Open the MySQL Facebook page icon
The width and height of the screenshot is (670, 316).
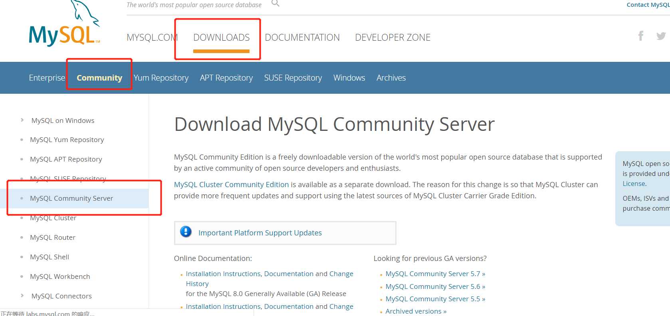pyautogui.click(x=640, y=36)
